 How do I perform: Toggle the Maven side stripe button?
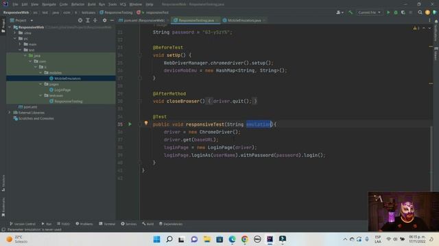[436, 53]
